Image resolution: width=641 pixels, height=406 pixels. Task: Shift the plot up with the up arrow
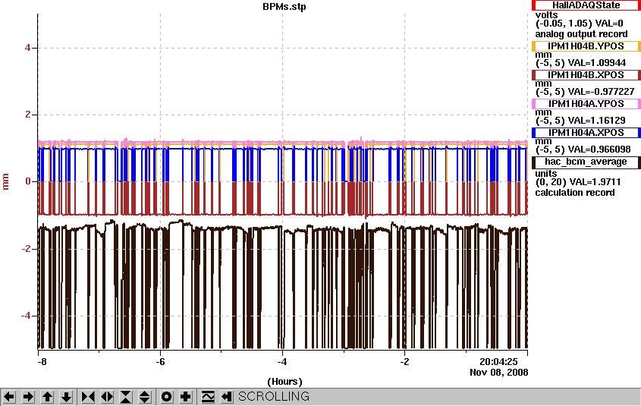48,397
